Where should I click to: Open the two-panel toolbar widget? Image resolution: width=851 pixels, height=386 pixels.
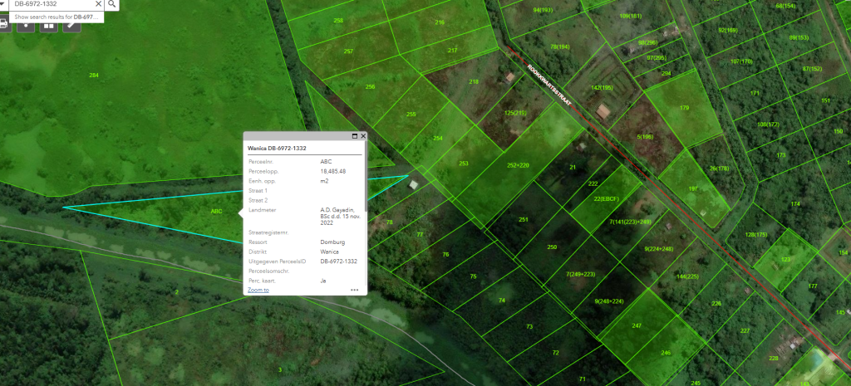[49, 24]
